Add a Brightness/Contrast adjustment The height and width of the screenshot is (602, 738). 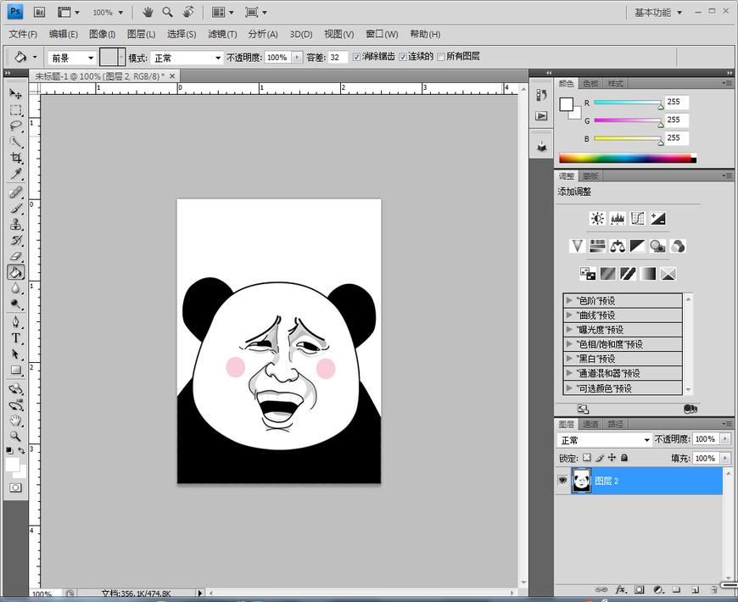point(598,219)
